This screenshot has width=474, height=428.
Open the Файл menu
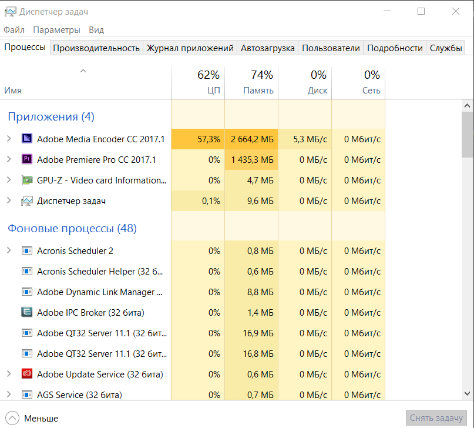[x=14, y=30]
